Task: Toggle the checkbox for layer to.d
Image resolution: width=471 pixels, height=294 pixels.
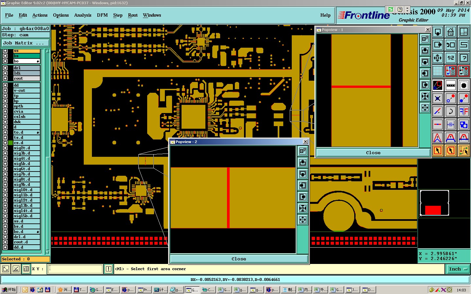Action: click(x=5, y=132)
